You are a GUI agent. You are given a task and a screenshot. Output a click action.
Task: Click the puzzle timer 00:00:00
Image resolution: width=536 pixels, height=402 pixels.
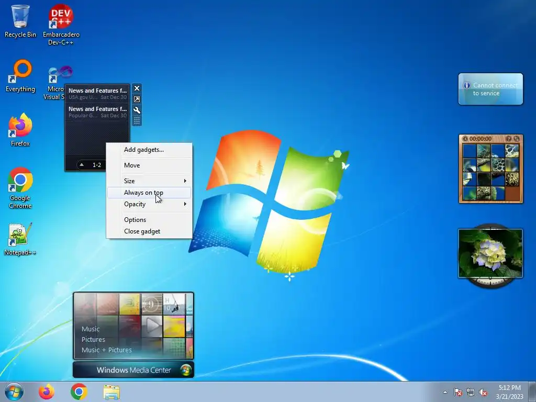click(481, 139)
